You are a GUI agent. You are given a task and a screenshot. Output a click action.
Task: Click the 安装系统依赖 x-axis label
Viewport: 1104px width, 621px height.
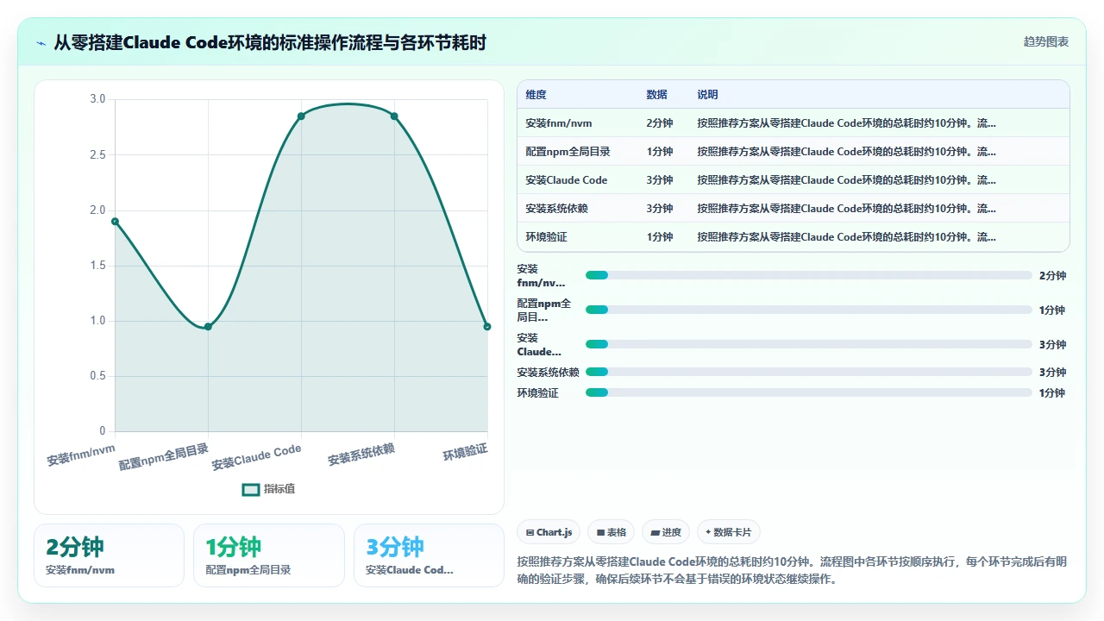[x=361, y=455]
